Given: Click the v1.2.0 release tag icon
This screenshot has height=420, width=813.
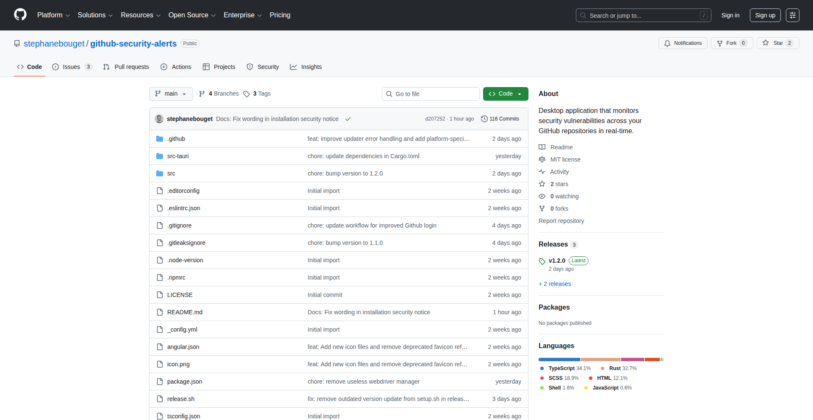Looking at the screenshot, I should coord(542,261).
